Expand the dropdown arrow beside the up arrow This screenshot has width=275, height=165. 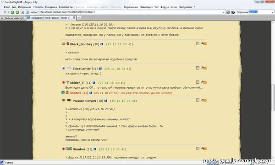point(8,12)
